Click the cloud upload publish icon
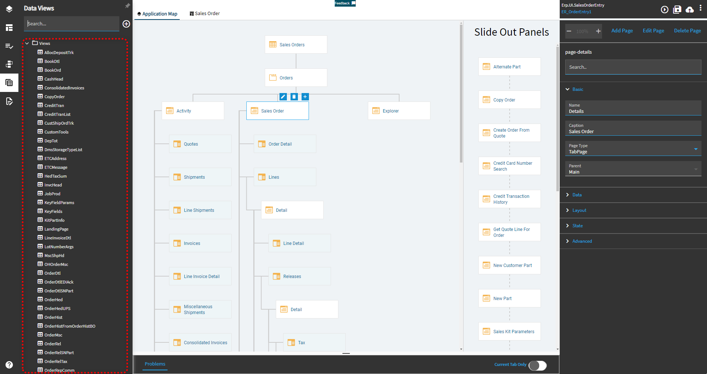707x374 pixels. coord(690,10)
